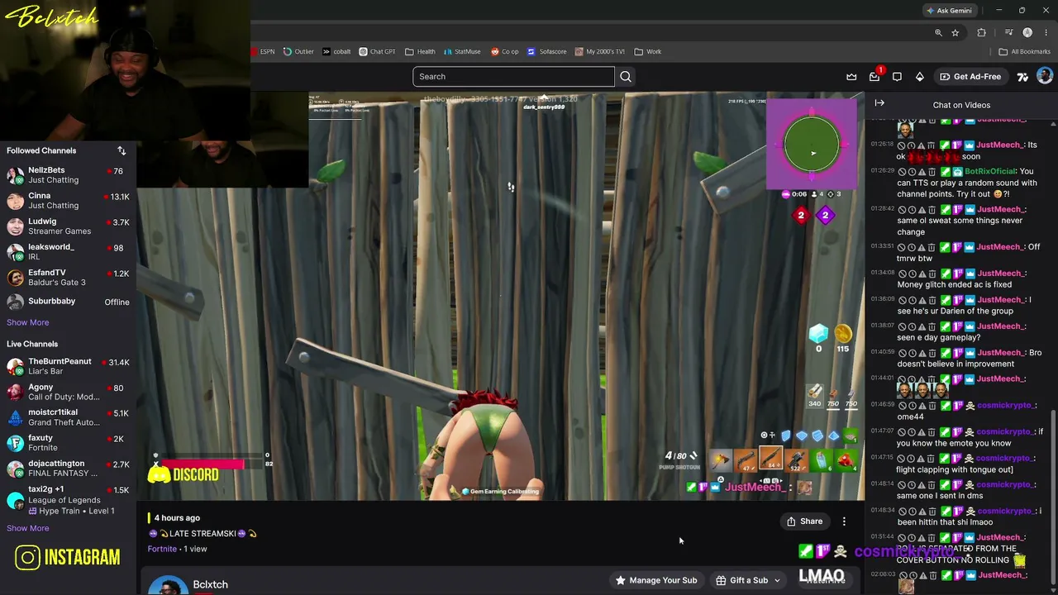Click the timeout clock on the 01:34:08 message
1058x595 pixels.
(912, 274)
